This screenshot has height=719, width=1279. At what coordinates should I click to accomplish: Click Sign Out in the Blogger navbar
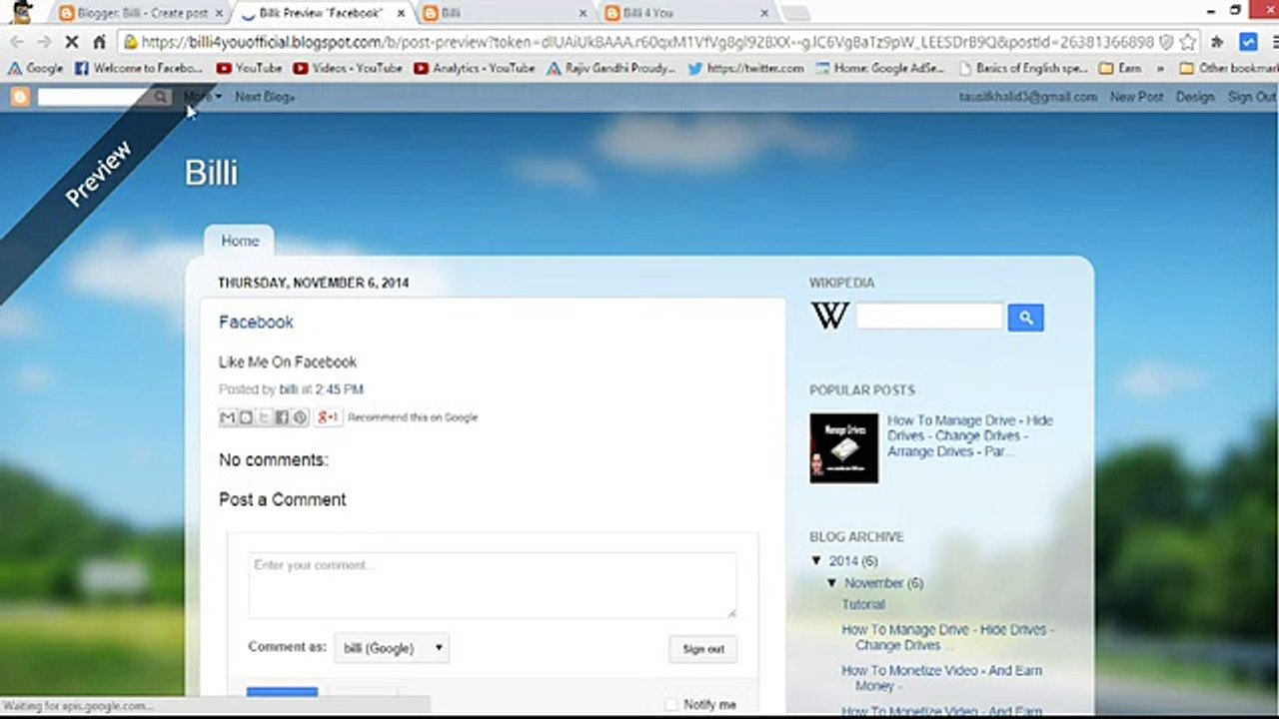[1252, 97]
